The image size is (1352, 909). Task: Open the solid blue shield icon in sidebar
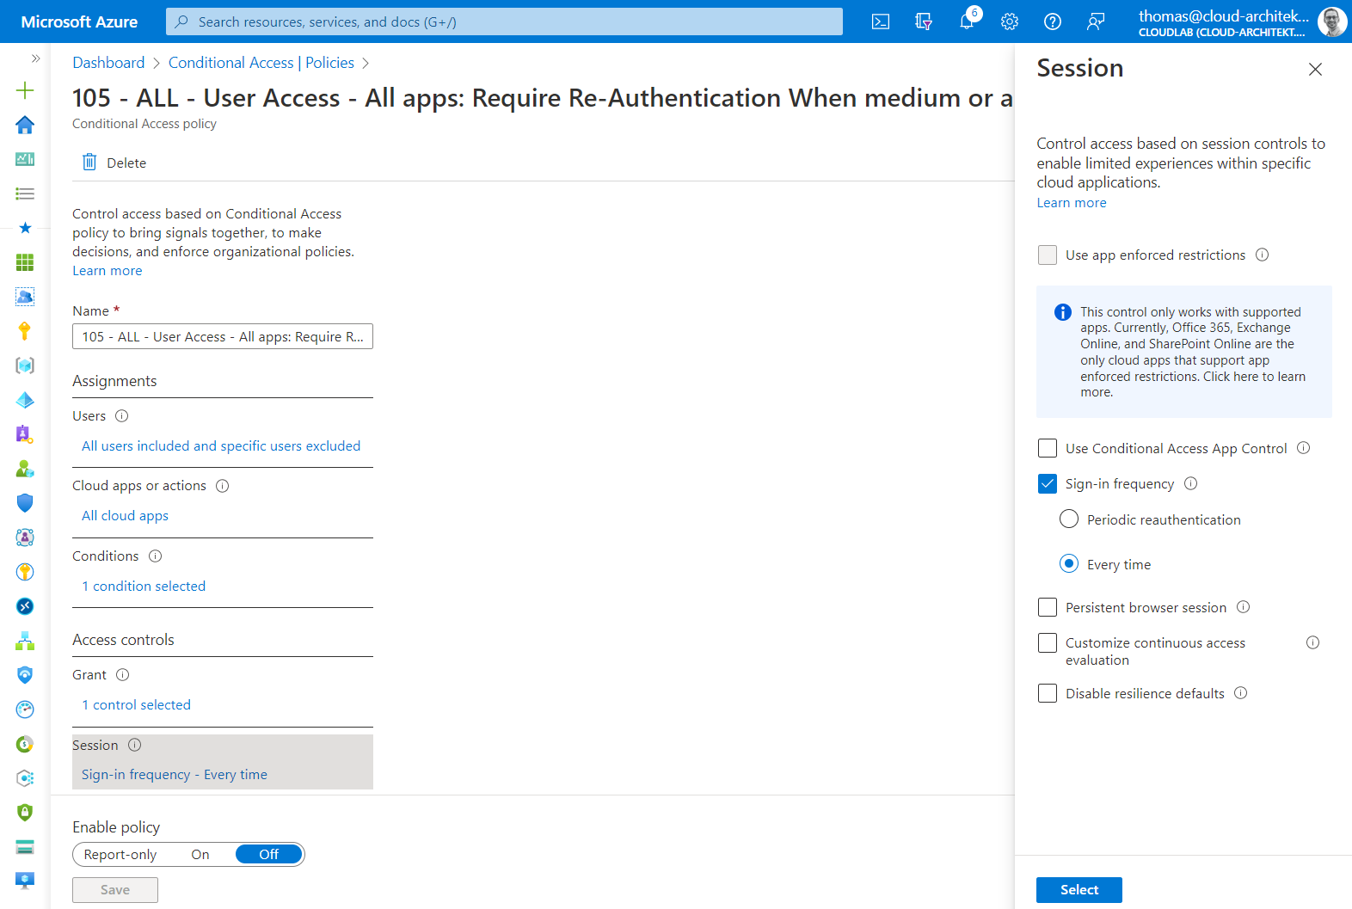click(25, 503)
